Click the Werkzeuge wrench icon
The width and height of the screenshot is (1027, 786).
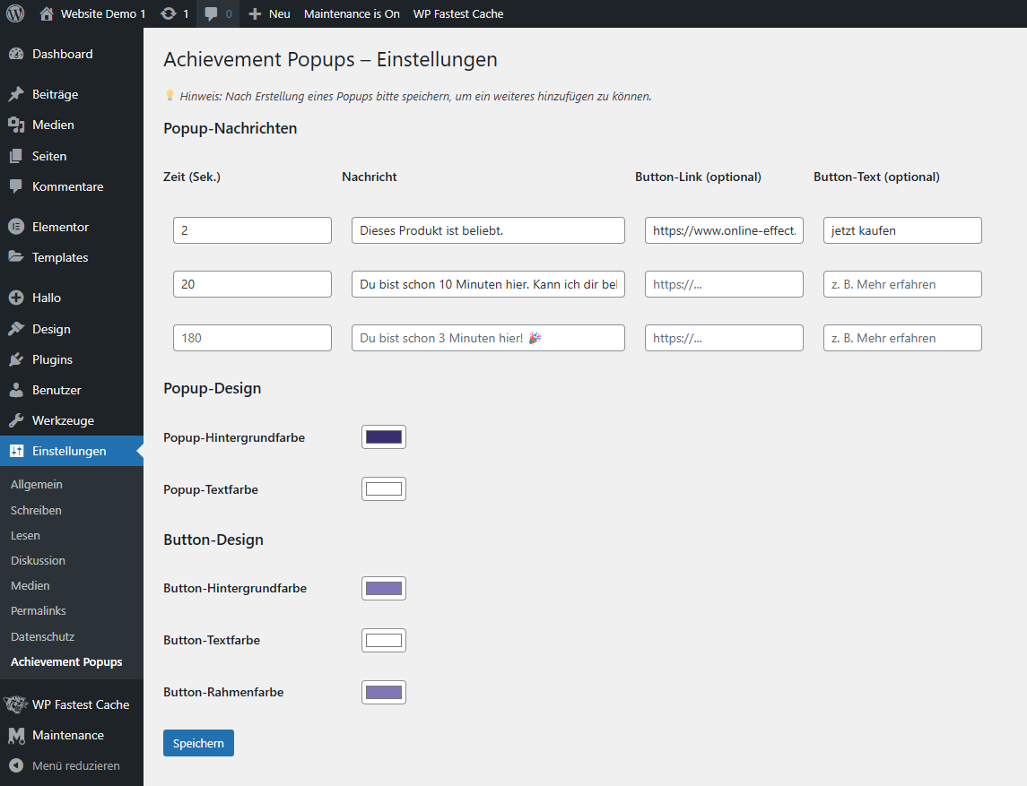pos(16,420)
